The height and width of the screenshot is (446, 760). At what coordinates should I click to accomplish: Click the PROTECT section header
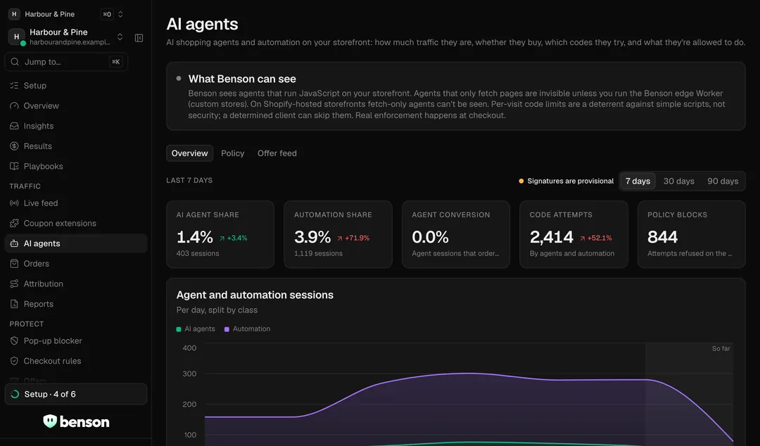click(27, 324)
